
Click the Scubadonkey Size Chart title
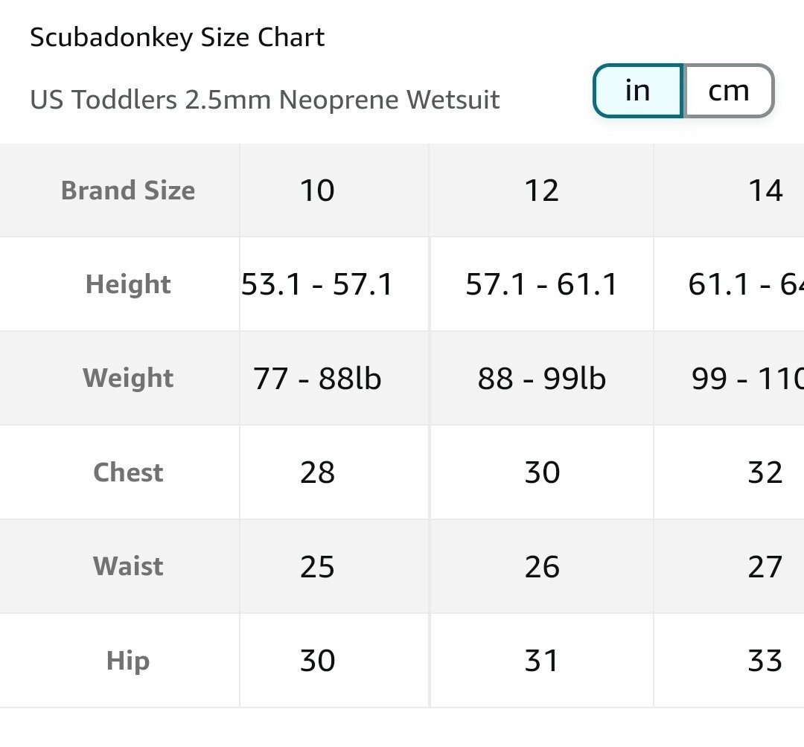pyautogui.click(x=177, y=37)
